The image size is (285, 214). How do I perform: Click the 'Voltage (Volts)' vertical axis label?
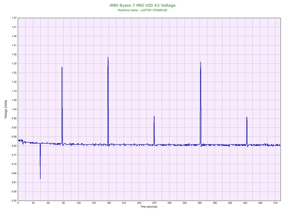pos(6,110)
